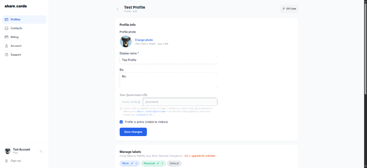Toggle dark mode with the moon icon
367x168 pixels.
(x=41, y=151)
